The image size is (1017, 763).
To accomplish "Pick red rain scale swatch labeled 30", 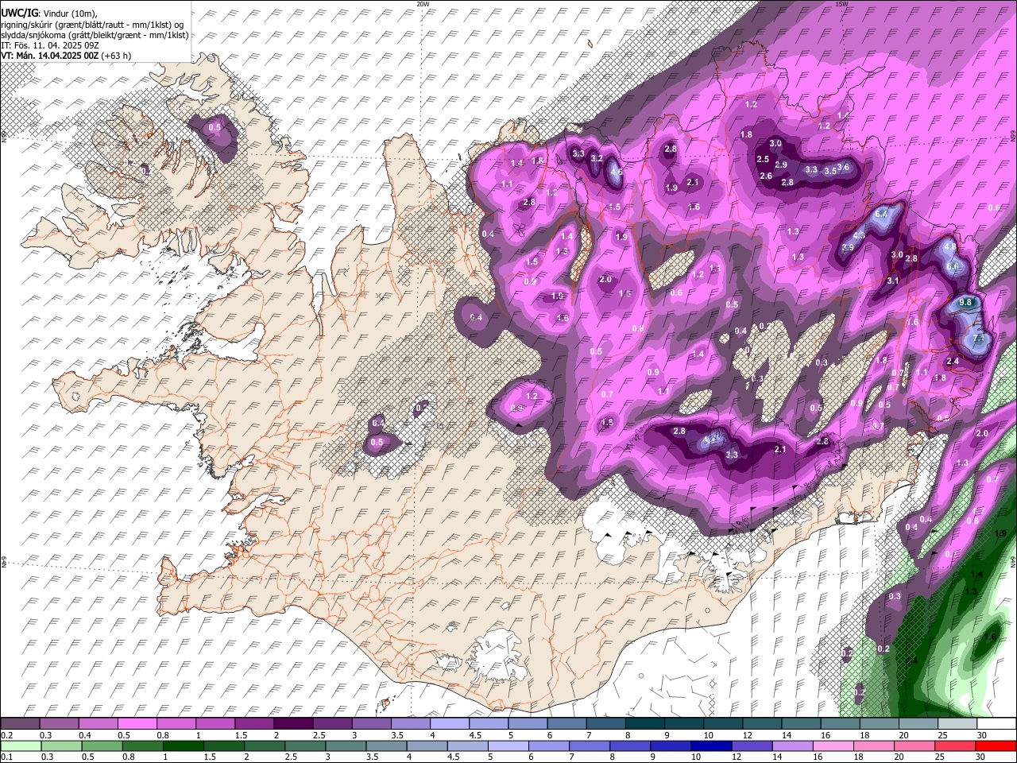I will (996, 746).
